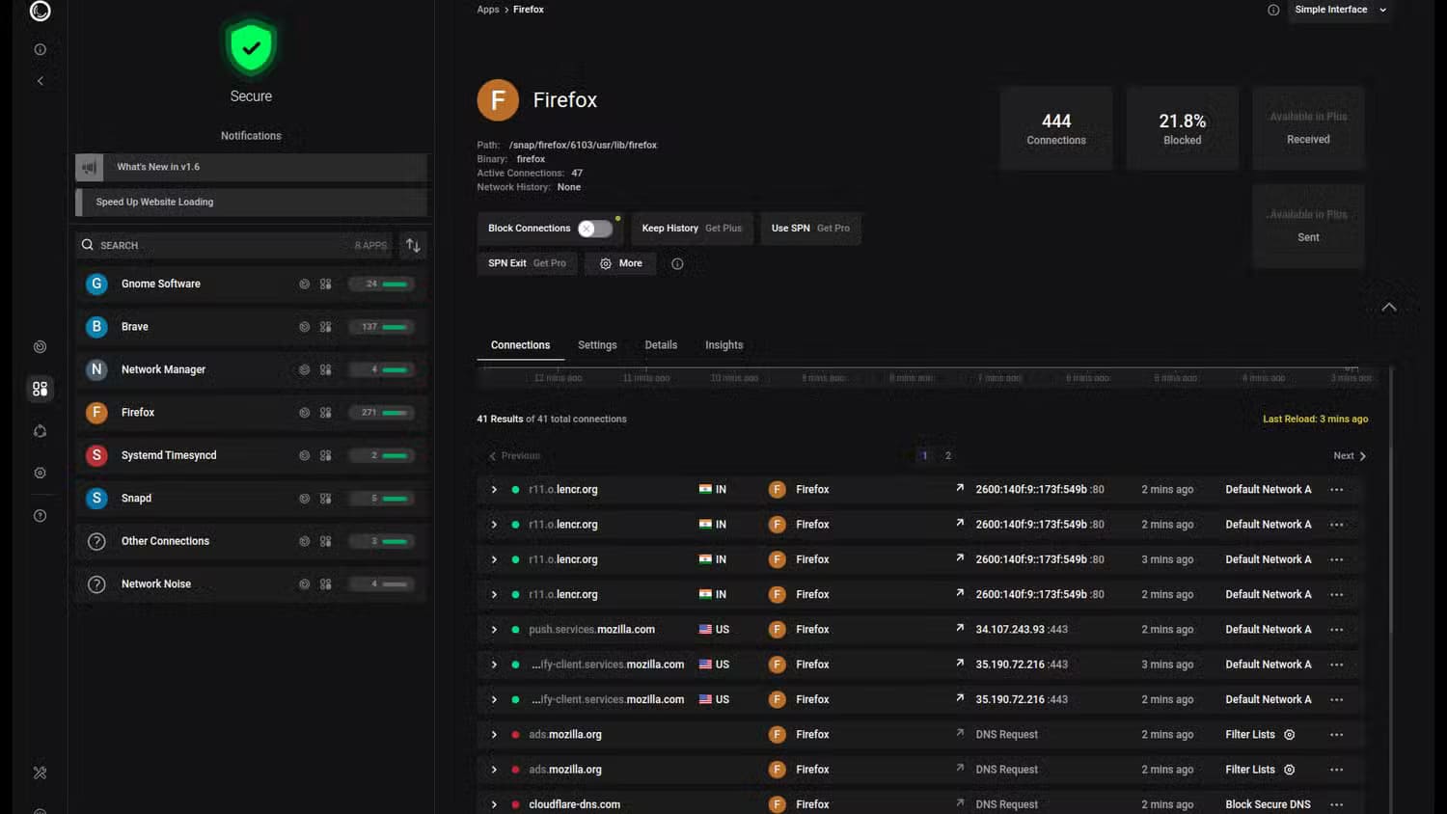Click page 1 in pagination
This screenshot has width=1447, height=814.
pyautogui.click(x=924, y=456)
